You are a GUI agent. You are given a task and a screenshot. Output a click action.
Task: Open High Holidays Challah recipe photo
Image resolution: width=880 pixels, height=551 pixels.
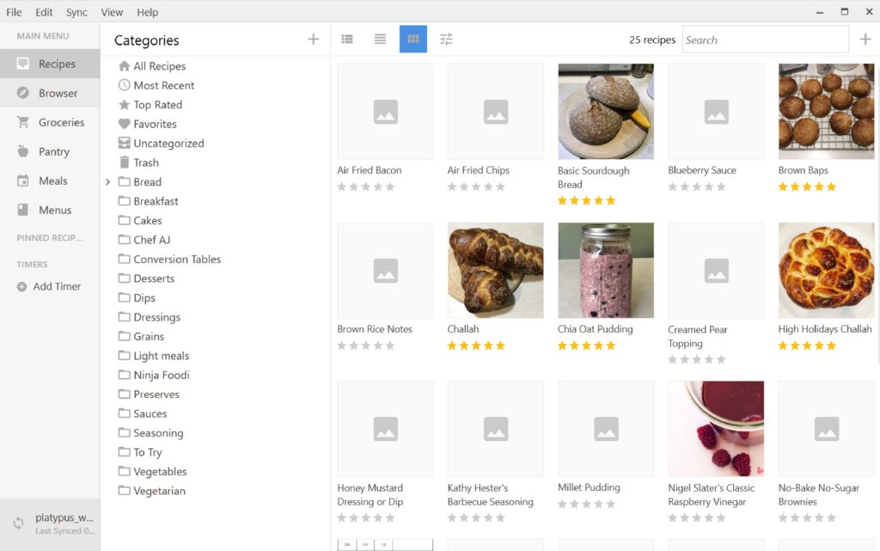pos(826,271)
